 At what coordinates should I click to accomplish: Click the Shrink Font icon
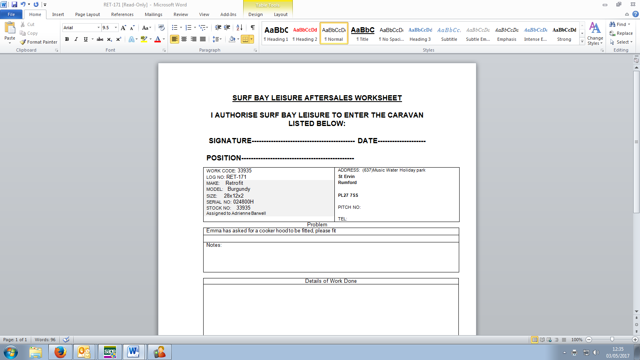[x=132, y=28]
